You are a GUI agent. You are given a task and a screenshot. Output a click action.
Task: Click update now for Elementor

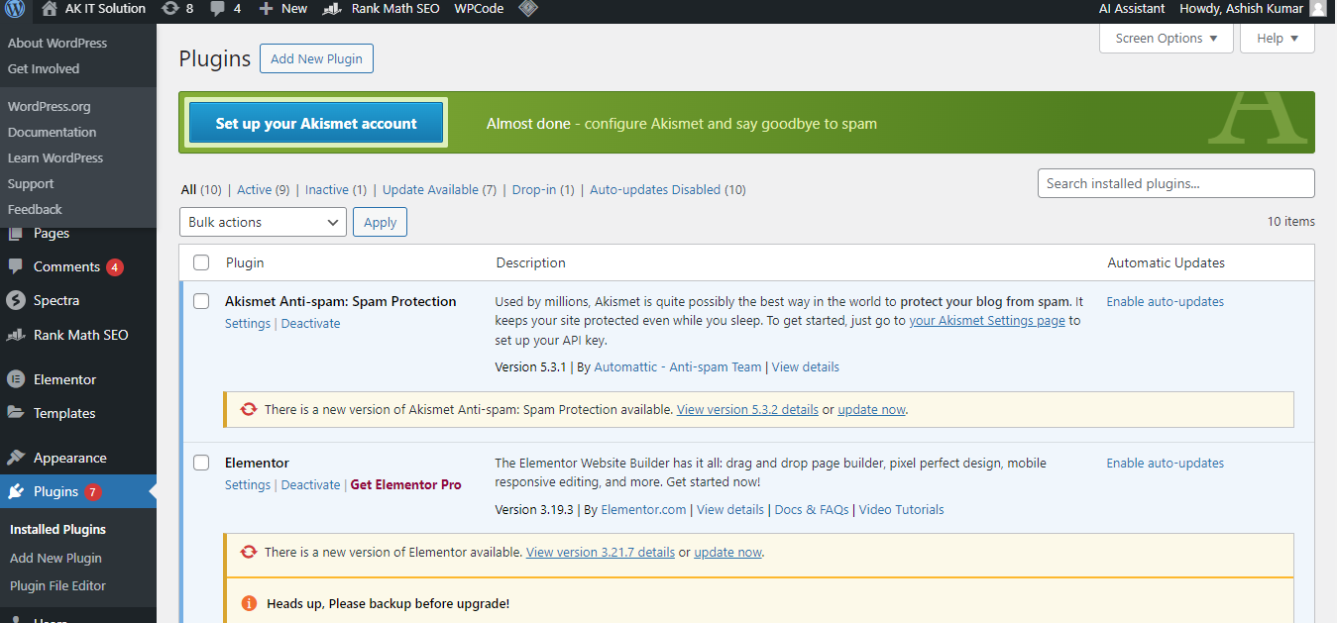point(727,552)
